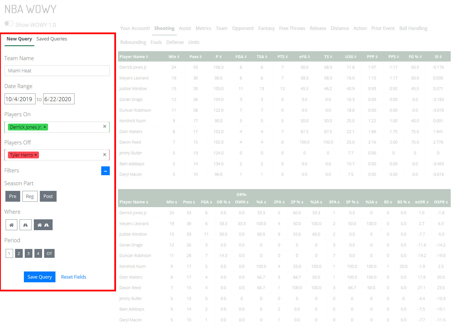Toggle the Reg season part filter

tap(30, 196)
